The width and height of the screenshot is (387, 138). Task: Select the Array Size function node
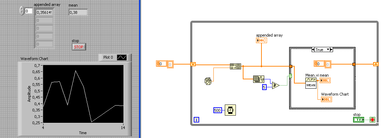(259, 79)
